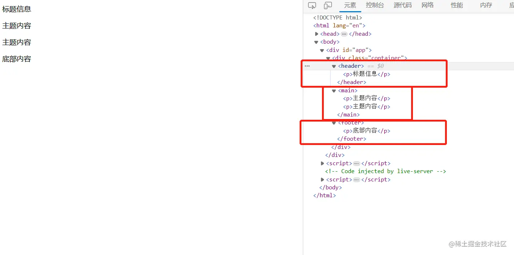The width and height of the screenshot is (514, 255).
Task: Open the 元素 tab
Action: coord(350,5)
